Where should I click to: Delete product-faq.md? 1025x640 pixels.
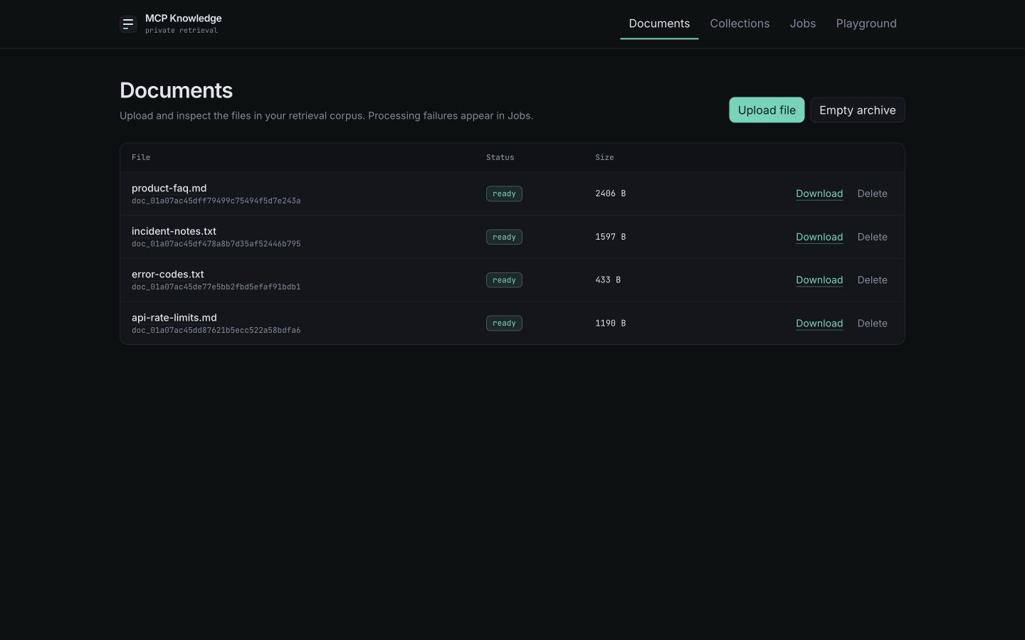coord(872,193)
